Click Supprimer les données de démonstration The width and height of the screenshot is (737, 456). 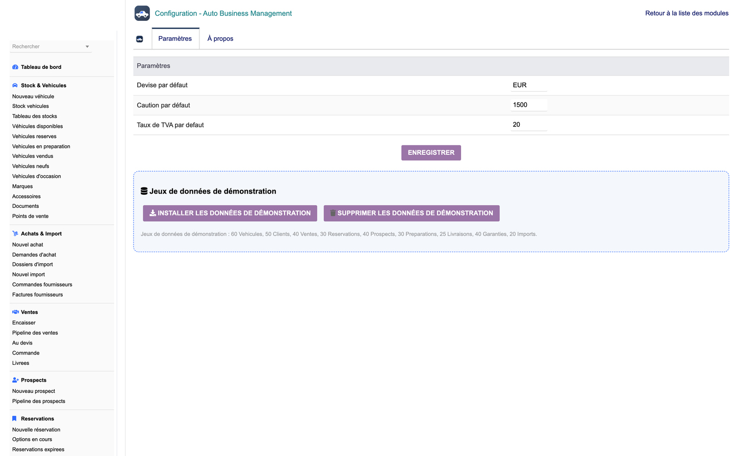pos(412,213)
